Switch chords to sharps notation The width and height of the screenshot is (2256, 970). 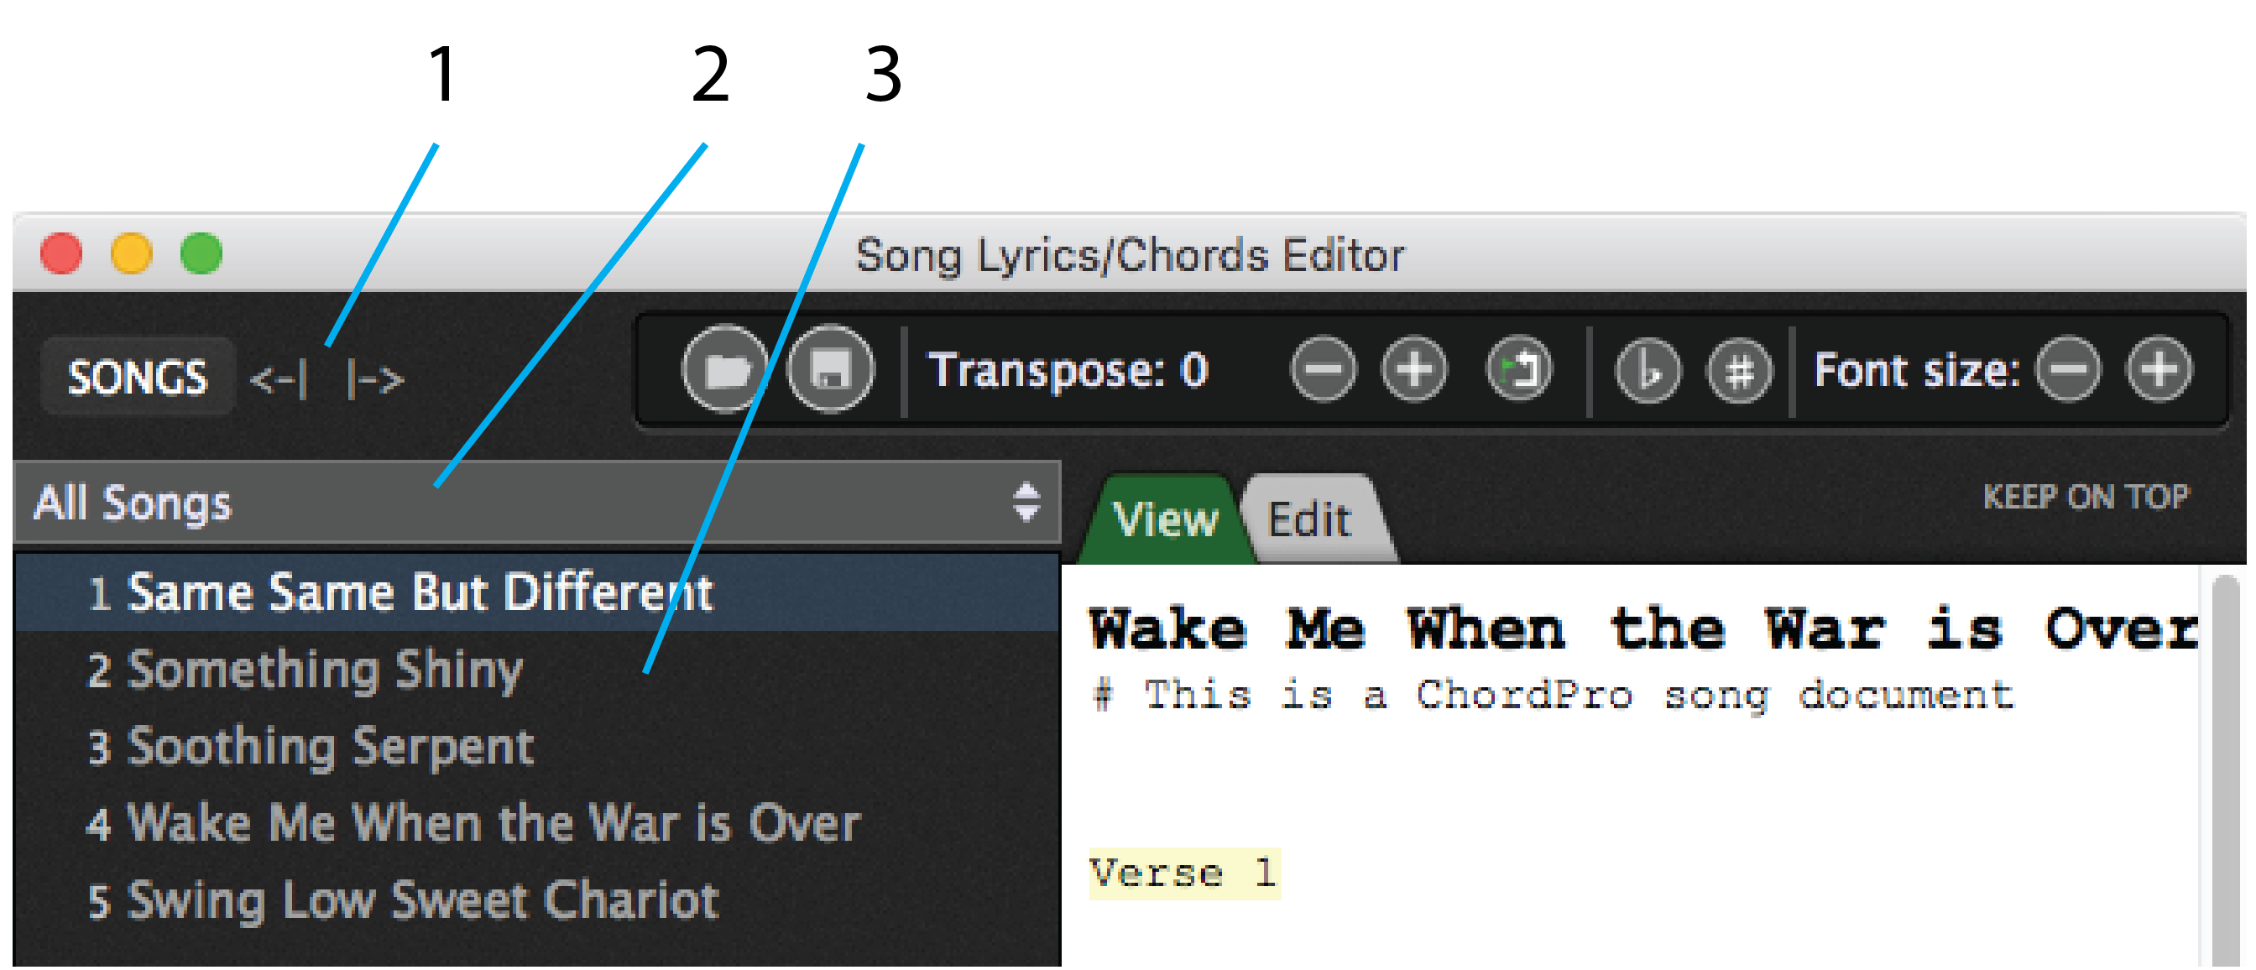click(x=1739, y=371)
